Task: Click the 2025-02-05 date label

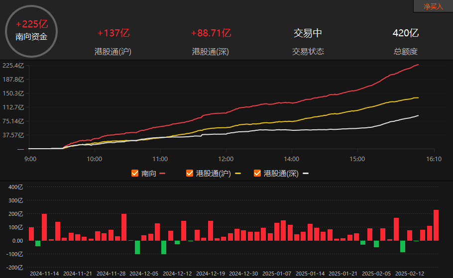Action: [376, 274]
